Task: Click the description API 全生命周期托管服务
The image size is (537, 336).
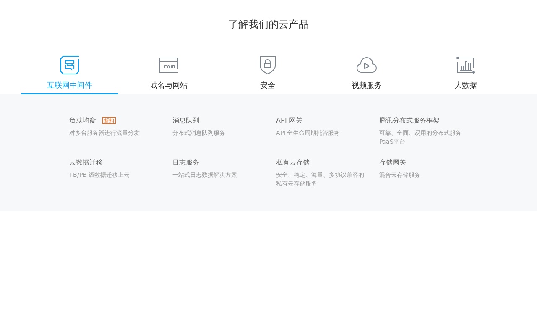Action: pyautogui.click(x=308, y=133)
